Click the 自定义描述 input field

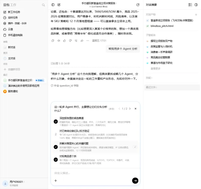coord(95,173)
